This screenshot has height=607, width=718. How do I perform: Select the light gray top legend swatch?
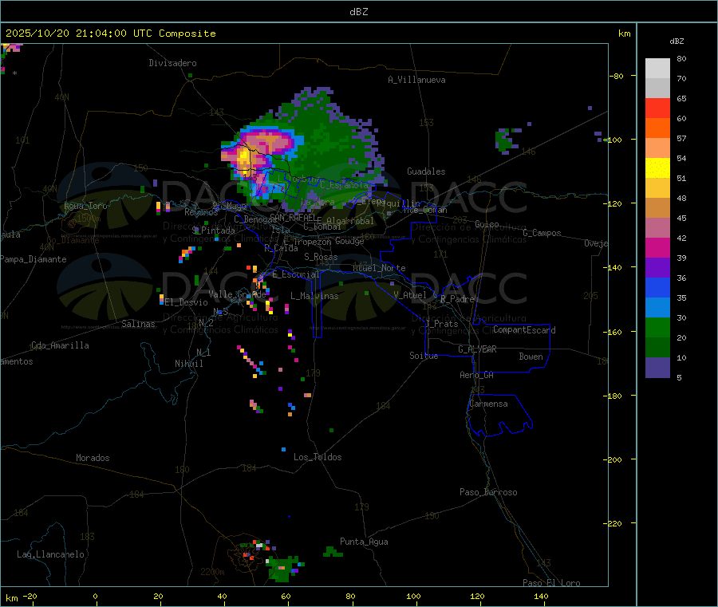pos(657,69)
